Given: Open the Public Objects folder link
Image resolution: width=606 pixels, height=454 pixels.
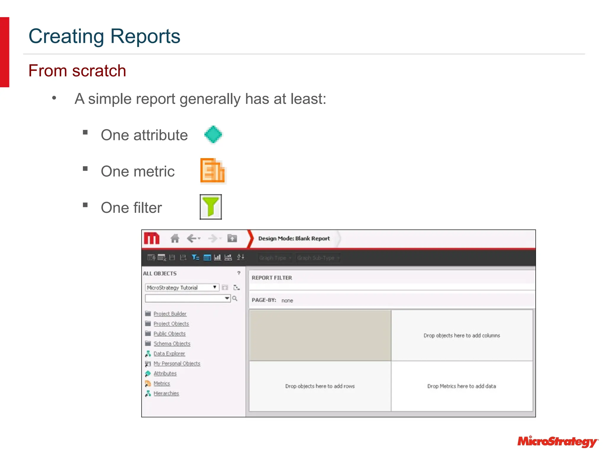Looking at the screenshot, I should pyautogui.click(x=170, y=333).
